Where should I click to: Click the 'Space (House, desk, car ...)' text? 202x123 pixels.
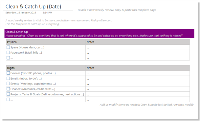(x=27, y=47)
